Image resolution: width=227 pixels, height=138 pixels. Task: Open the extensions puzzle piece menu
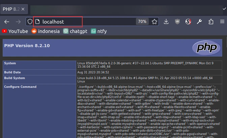tap(211, 22)
